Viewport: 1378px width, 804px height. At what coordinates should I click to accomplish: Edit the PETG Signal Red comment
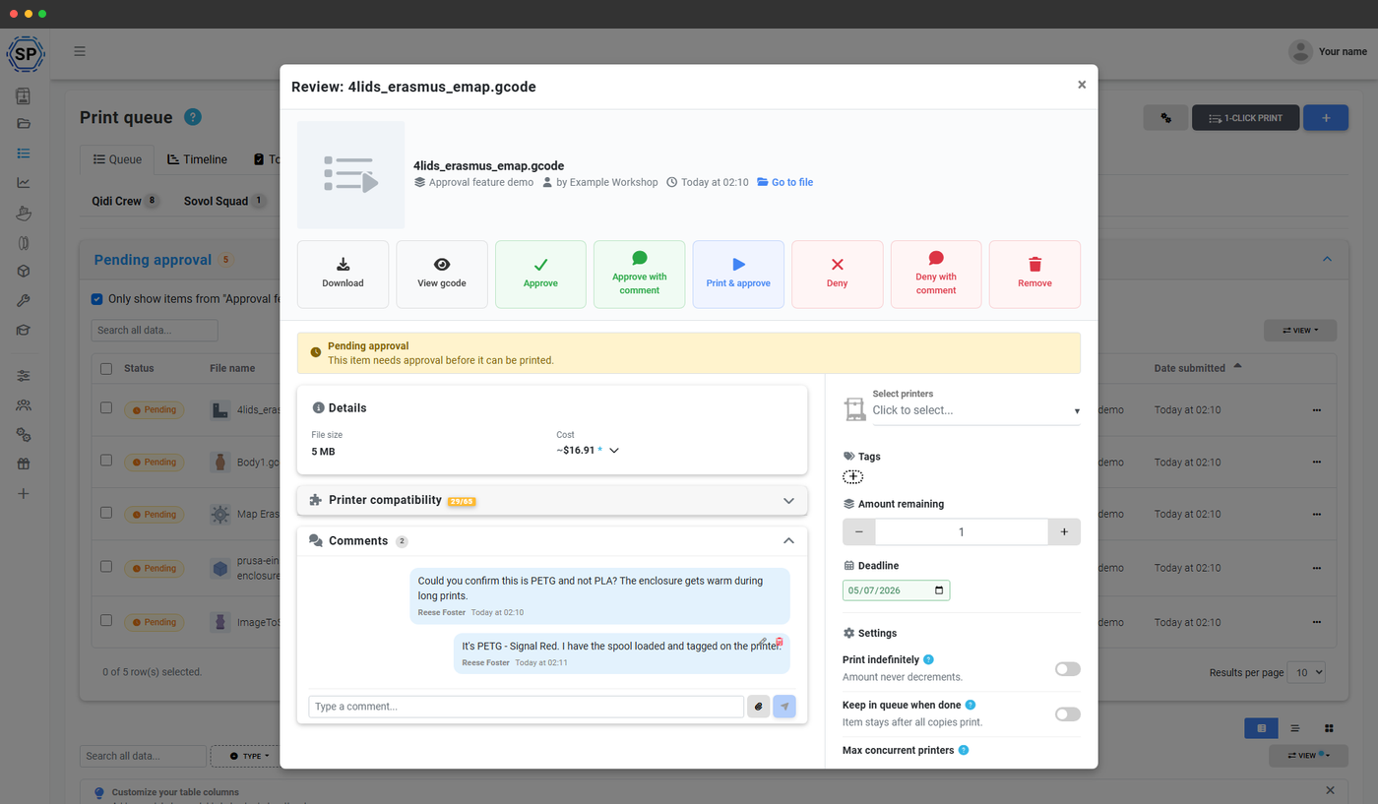click(763, 641)
